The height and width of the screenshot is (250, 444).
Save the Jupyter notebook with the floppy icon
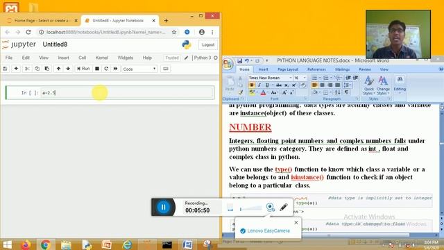[5, 69]
